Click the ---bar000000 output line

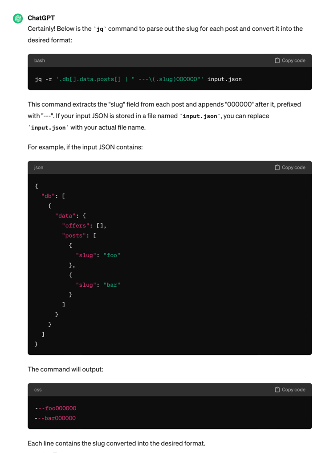click(56, 418)
